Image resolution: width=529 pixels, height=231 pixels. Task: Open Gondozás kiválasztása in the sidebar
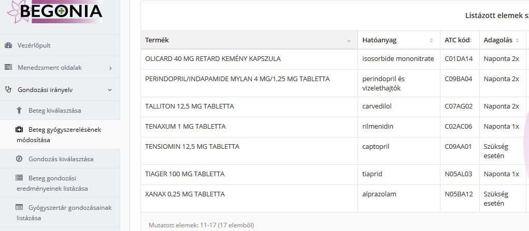(x=60, y=159)
